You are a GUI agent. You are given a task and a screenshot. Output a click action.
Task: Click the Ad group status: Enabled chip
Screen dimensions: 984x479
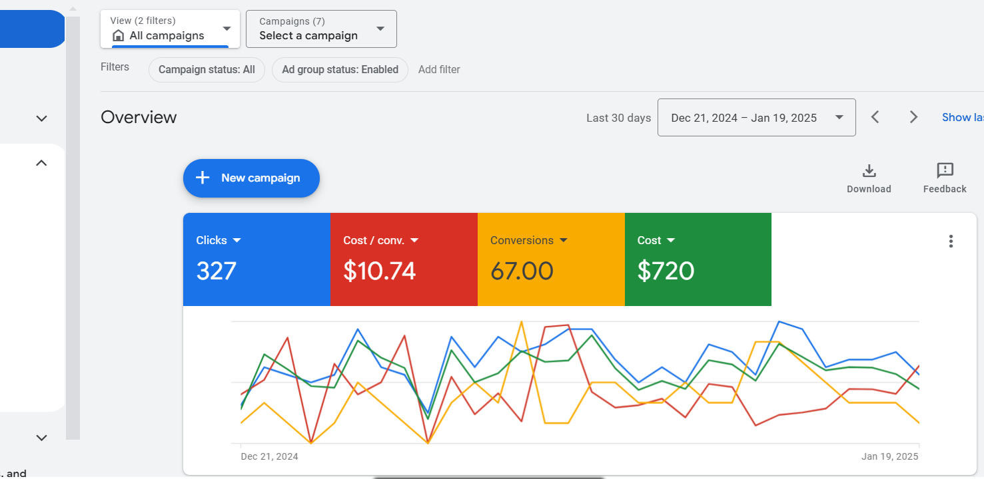(x=340, y=70)
